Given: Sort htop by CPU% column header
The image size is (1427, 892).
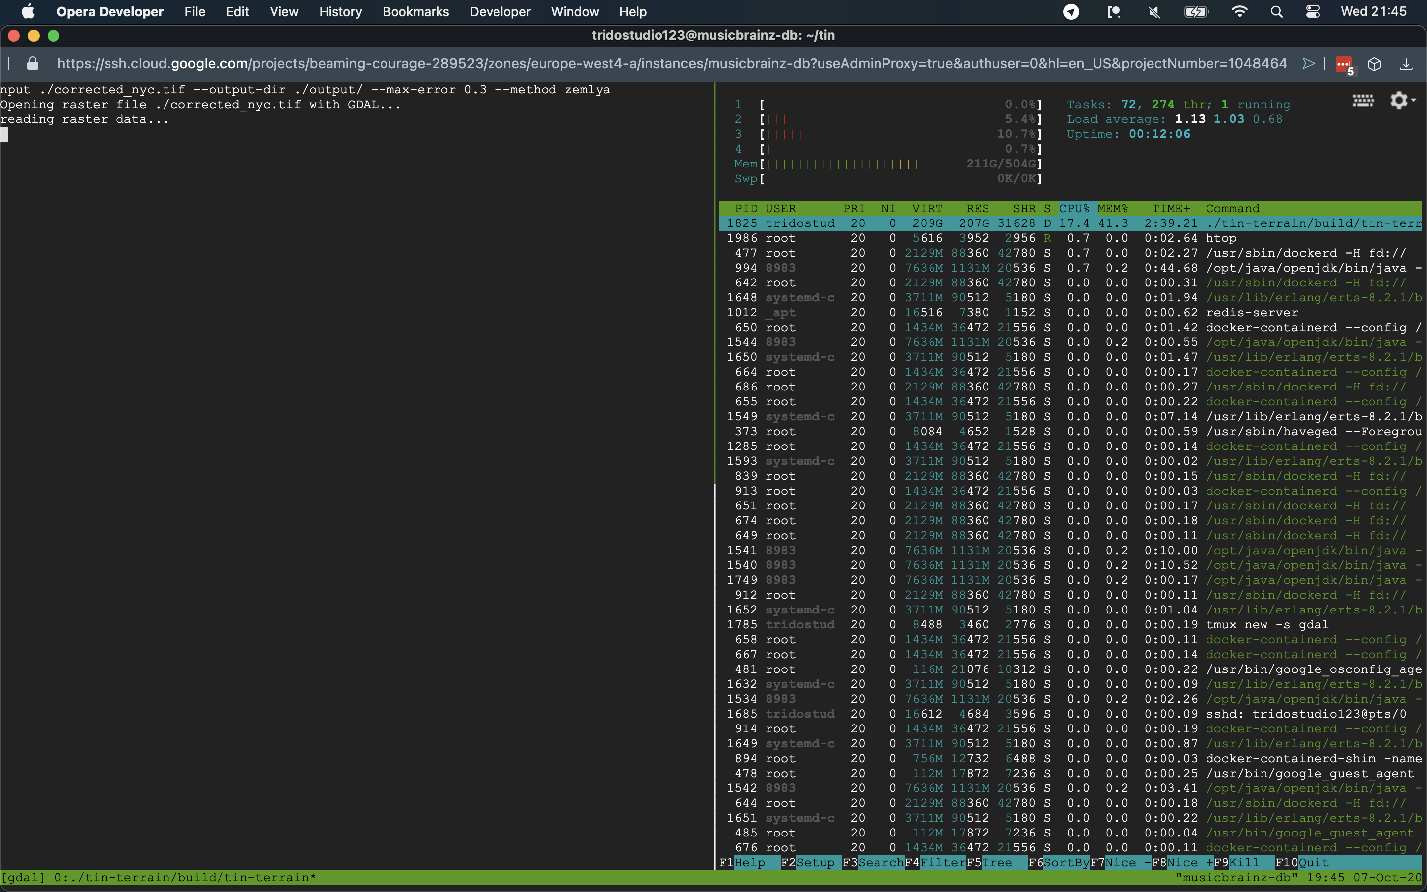Looking at the screenshot, I should [1074, 208].
